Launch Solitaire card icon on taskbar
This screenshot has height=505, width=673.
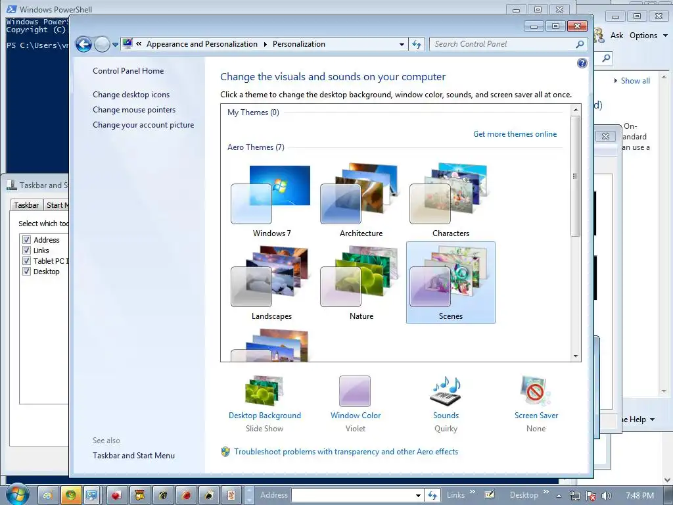click(x=231, y=495)
